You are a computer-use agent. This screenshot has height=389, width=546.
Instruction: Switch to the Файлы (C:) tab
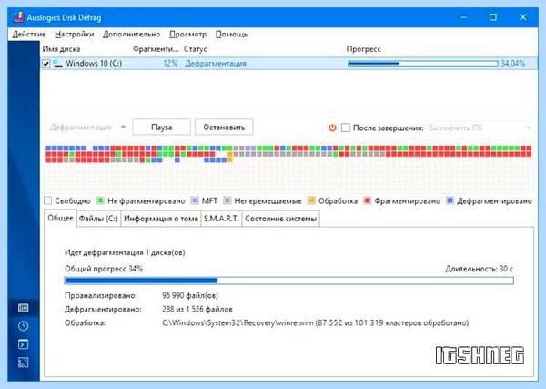coord(98,219)
